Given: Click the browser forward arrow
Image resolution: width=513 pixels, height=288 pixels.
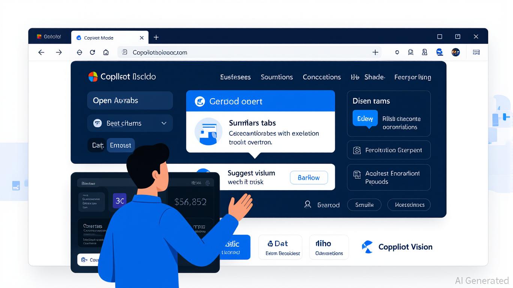Looking at the screenshot, I should coord(59,52).
